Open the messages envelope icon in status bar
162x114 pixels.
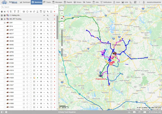coord(134,112)
